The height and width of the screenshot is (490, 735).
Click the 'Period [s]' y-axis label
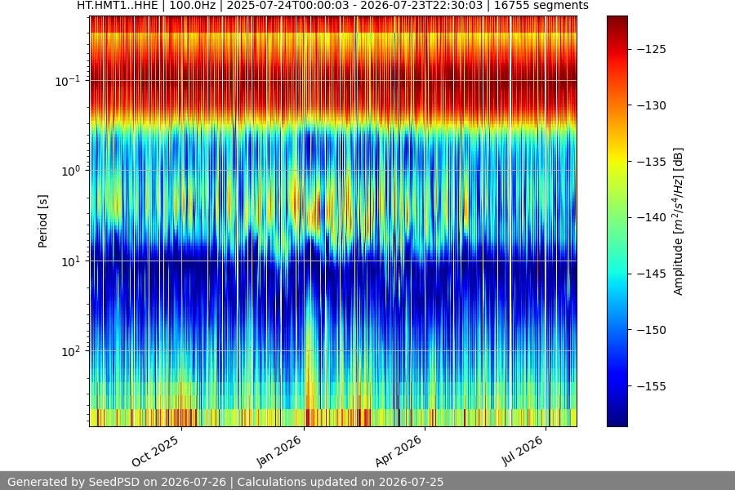(x=42, y=221)
